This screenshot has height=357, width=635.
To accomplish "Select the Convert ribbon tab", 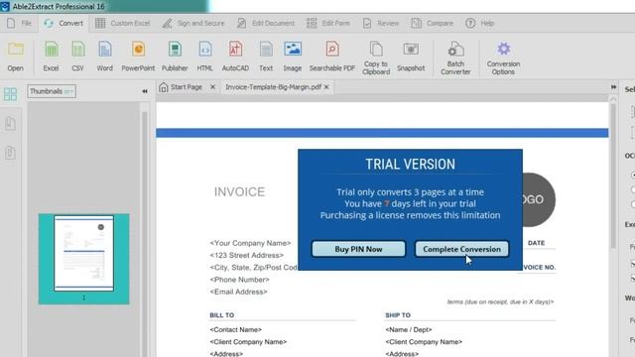I will 63,23.
